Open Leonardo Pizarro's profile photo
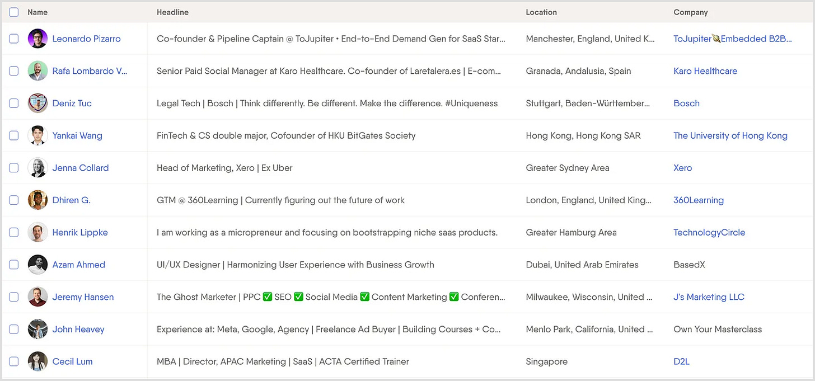This screenshot has height=381, width=815. point(38,39)
